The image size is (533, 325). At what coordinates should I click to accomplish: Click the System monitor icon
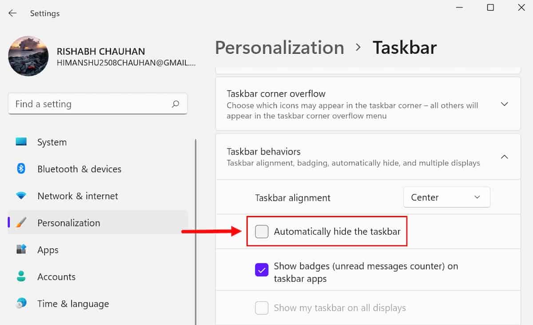click(x=21, y=142)
